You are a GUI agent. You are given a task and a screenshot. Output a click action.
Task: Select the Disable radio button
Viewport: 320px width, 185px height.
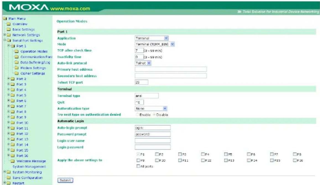pyautogui.click(x=154, y=115)
